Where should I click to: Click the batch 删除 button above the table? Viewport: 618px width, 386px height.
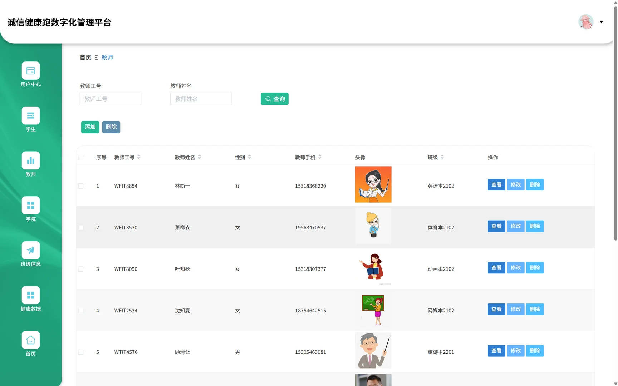pyautogui.click(x=111, y=127)
